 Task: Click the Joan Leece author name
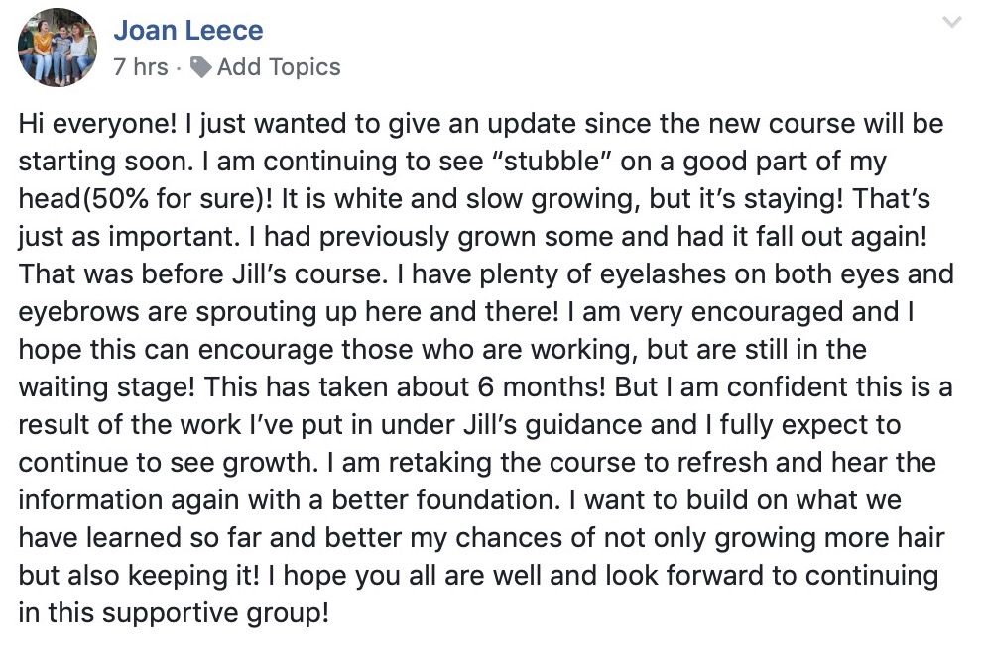tap(188, 30)
